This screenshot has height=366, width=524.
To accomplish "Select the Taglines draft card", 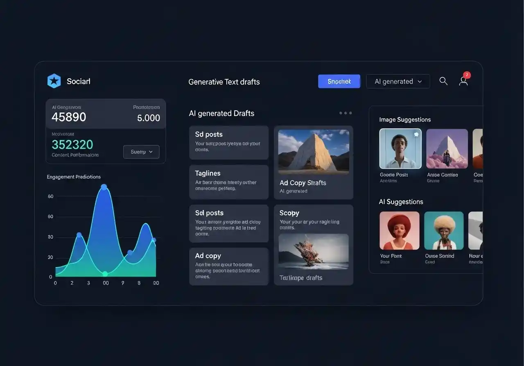I will (x=228, y=182).
